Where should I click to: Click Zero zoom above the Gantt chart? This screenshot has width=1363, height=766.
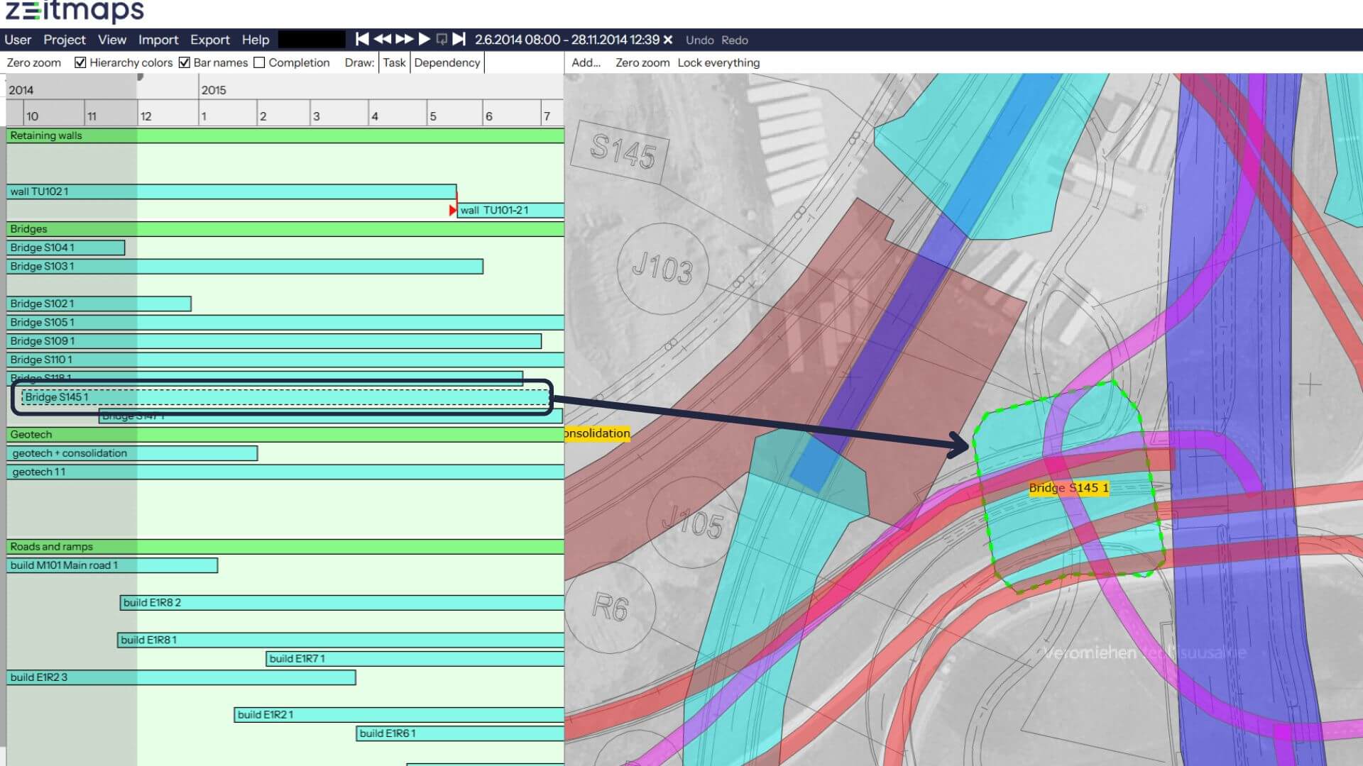coord(34,62)
